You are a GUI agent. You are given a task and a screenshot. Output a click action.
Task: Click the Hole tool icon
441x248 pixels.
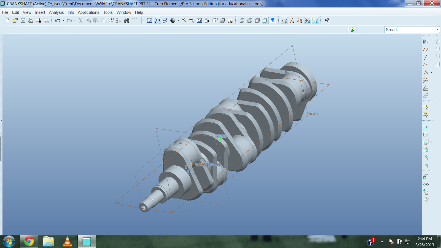coord(426,126)
